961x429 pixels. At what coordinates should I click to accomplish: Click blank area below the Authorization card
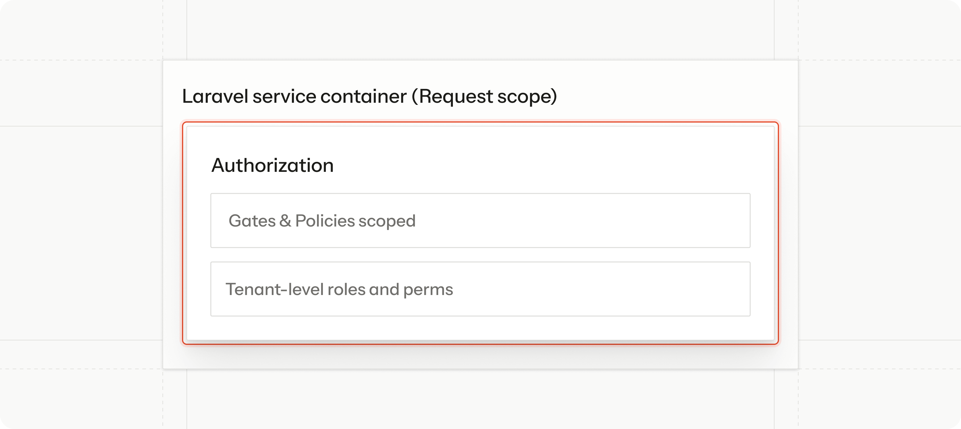pos(480,356)
